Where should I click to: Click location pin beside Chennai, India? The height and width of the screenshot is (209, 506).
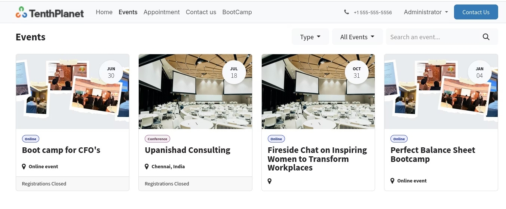(147, 166)
